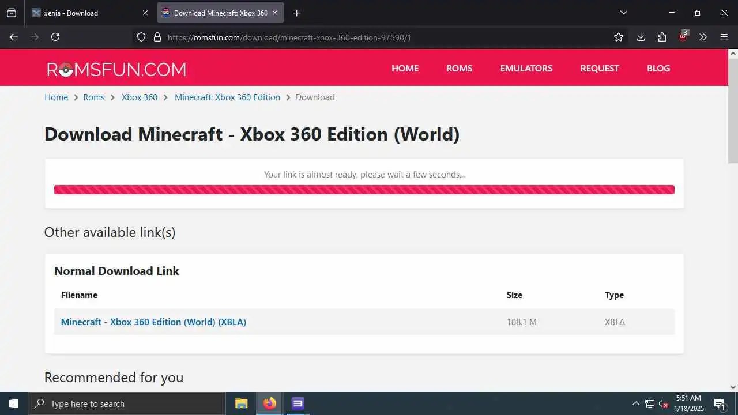Click the page vertical scrollbar thumb

coord(733,111)
